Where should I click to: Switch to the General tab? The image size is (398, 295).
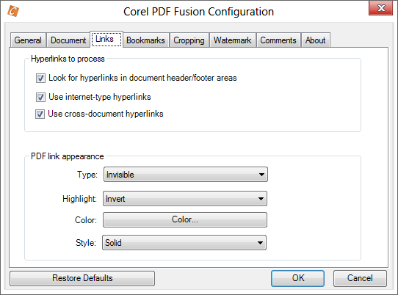click(28, 40)
